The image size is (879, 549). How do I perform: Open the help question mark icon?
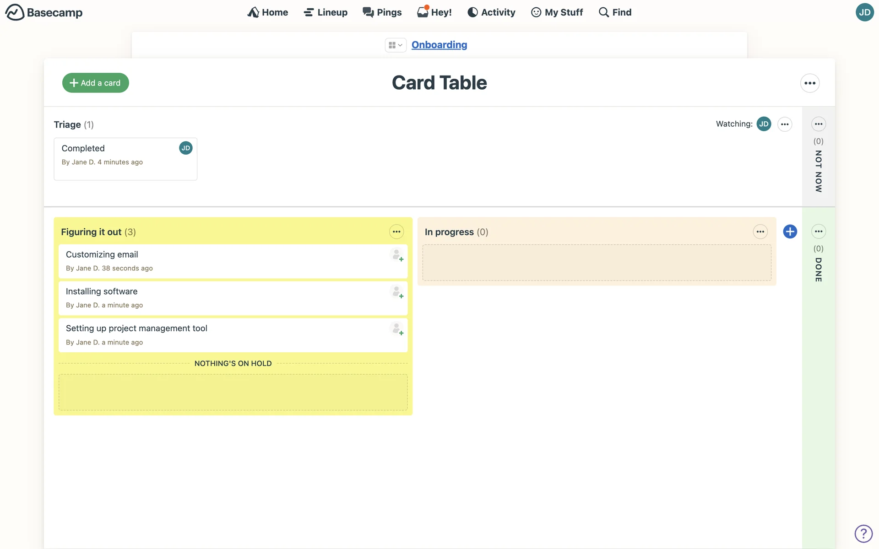[863, 533]
